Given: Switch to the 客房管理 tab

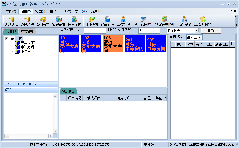Looking at the screenshot, I should coord(27,32).
